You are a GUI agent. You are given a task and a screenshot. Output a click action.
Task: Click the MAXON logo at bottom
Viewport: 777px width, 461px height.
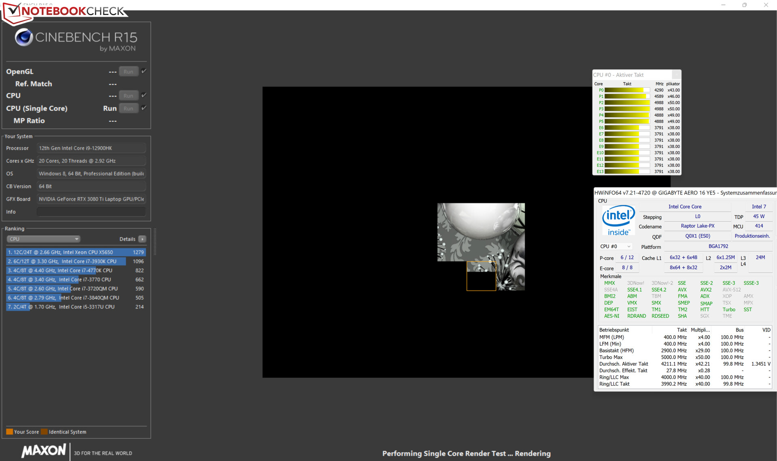[44, 451]
